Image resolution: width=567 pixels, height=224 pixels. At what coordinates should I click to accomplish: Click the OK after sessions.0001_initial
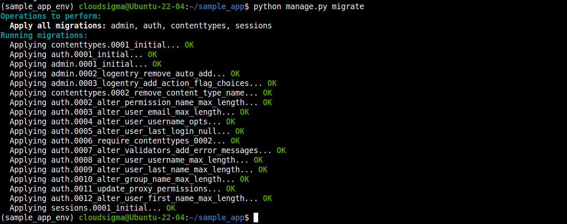[171, 208]
